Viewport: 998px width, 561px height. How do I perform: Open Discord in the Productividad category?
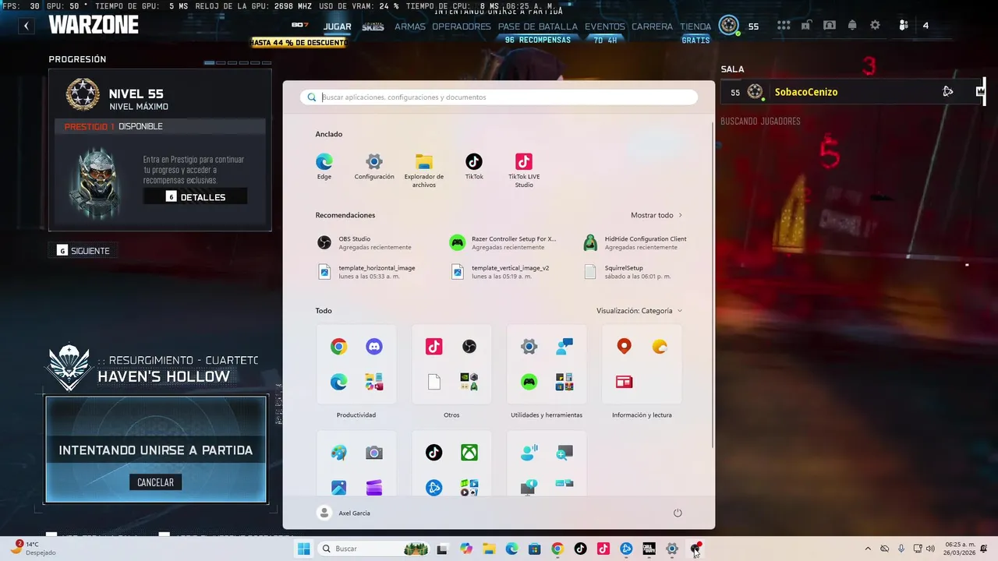(x=374, y=347)
